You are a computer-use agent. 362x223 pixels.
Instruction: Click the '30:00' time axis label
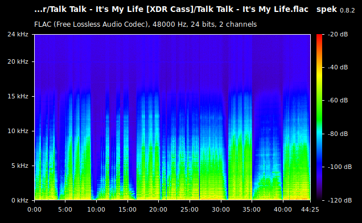pyautogui.click(x=220, y=209)
